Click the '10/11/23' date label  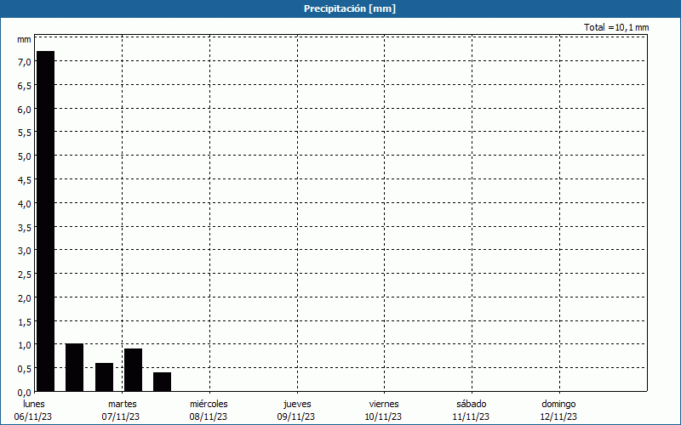click(384, 416)
